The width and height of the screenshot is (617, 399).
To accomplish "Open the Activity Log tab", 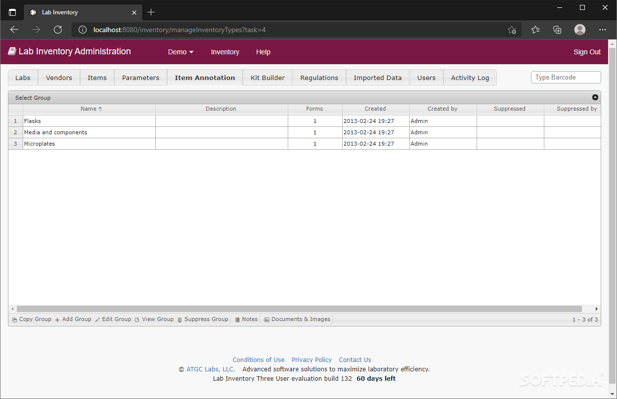I will click(470, 78).
